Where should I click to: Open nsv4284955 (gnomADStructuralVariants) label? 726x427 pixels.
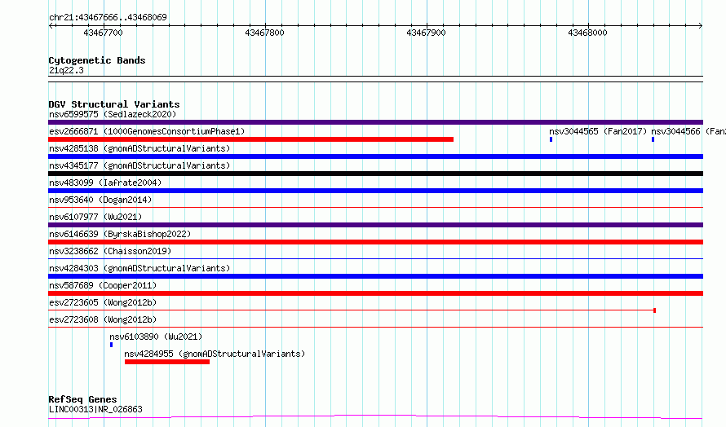coord(215,354)
